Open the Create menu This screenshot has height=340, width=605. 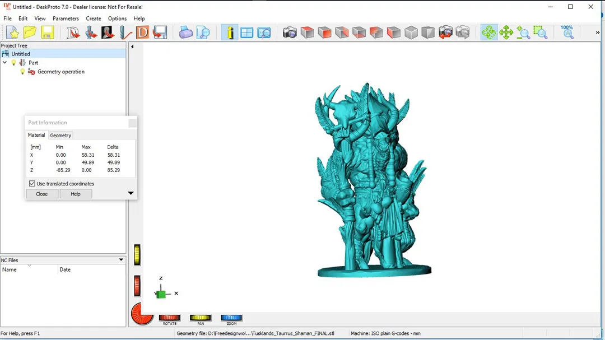coord(94,18)
